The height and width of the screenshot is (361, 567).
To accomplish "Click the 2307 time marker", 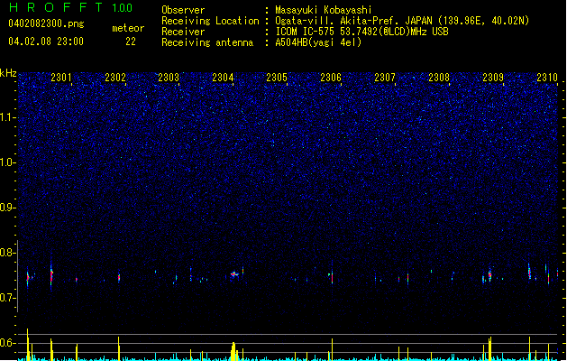I will point(385,77).
